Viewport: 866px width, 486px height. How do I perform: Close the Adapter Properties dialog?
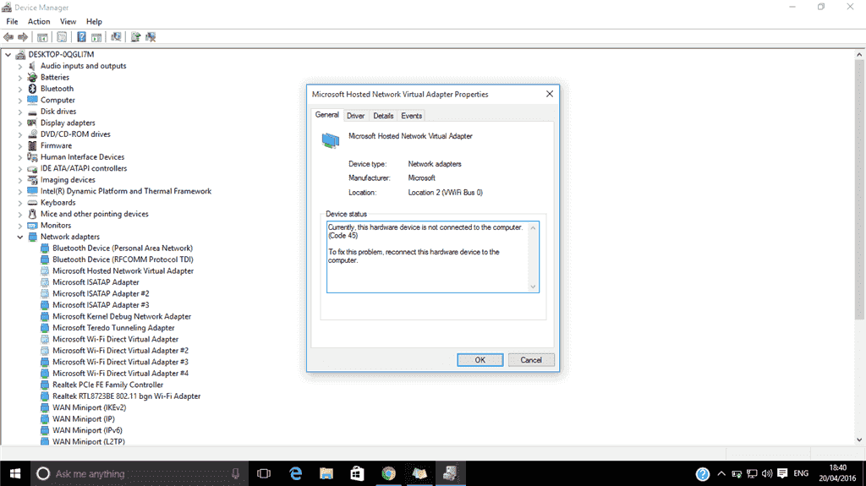point(550,94)
